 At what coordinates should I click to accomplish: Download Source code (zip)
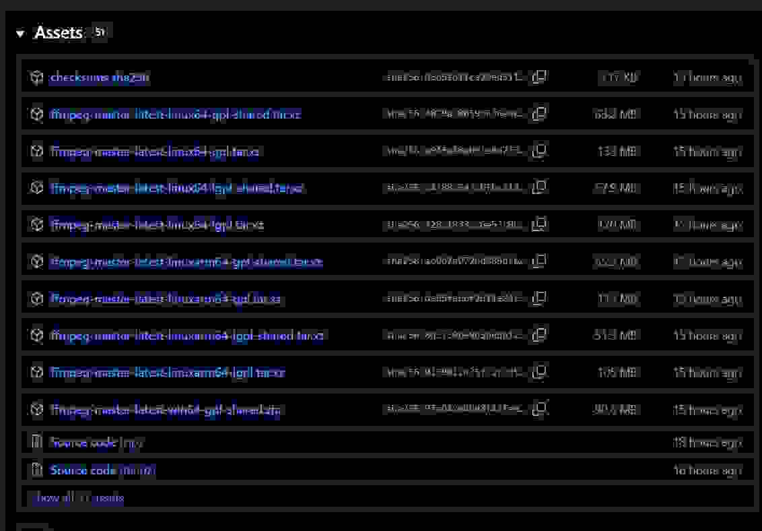(97, 443)
